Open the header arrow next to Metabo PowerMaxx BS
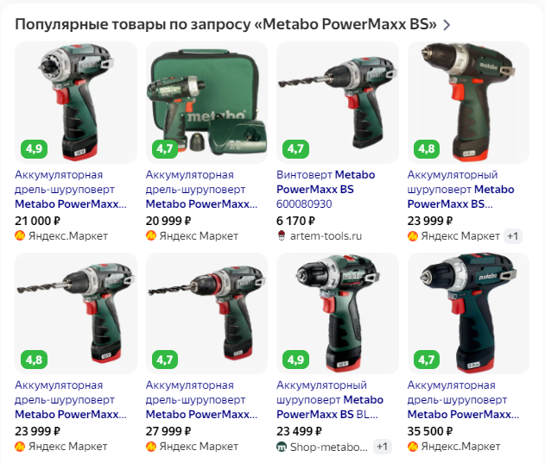This screenshot has width=545, height=463. [447, 25]
